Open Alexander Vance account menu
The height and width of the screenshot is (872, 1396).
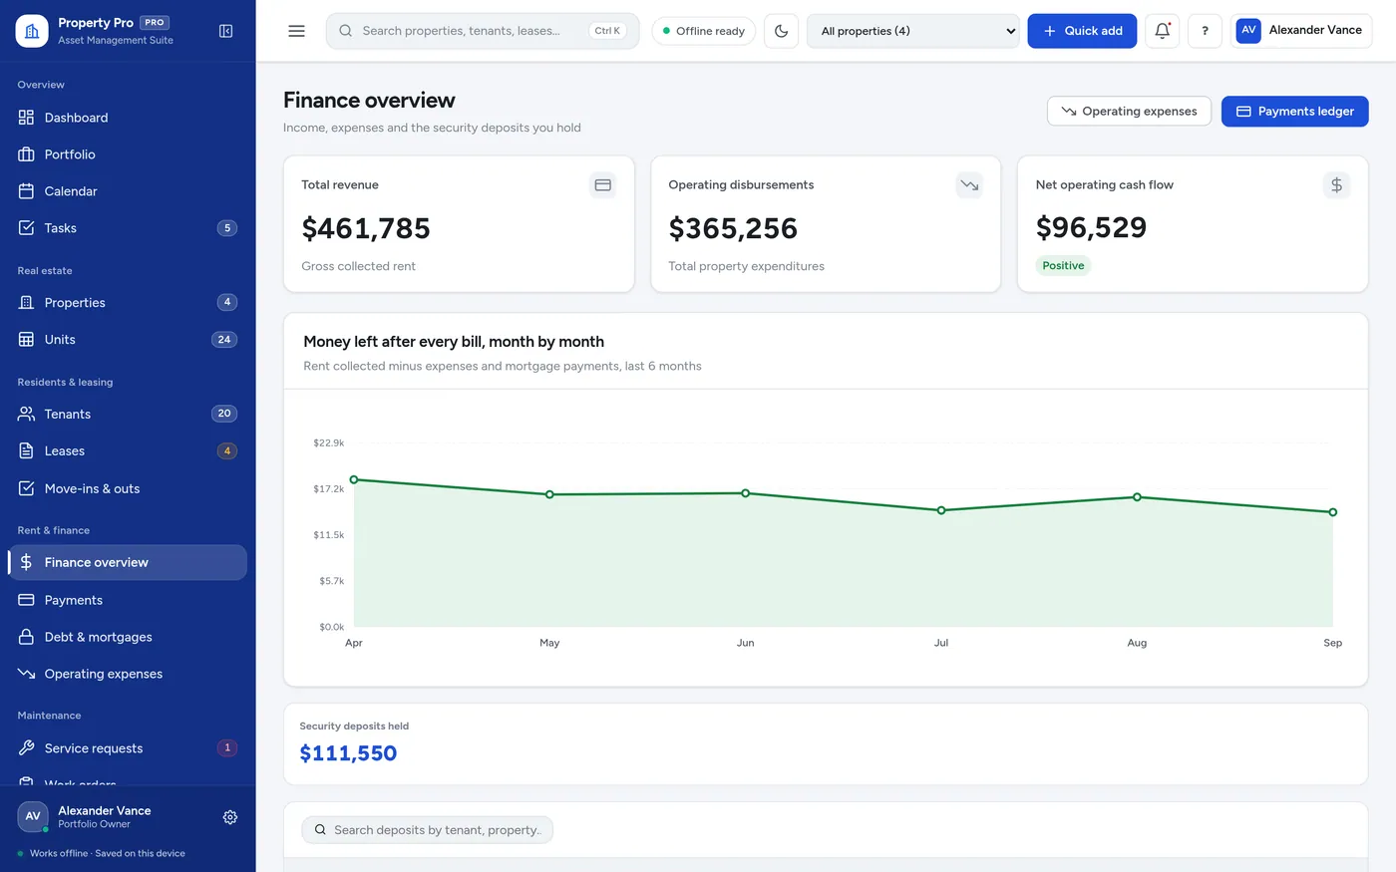1301,31
